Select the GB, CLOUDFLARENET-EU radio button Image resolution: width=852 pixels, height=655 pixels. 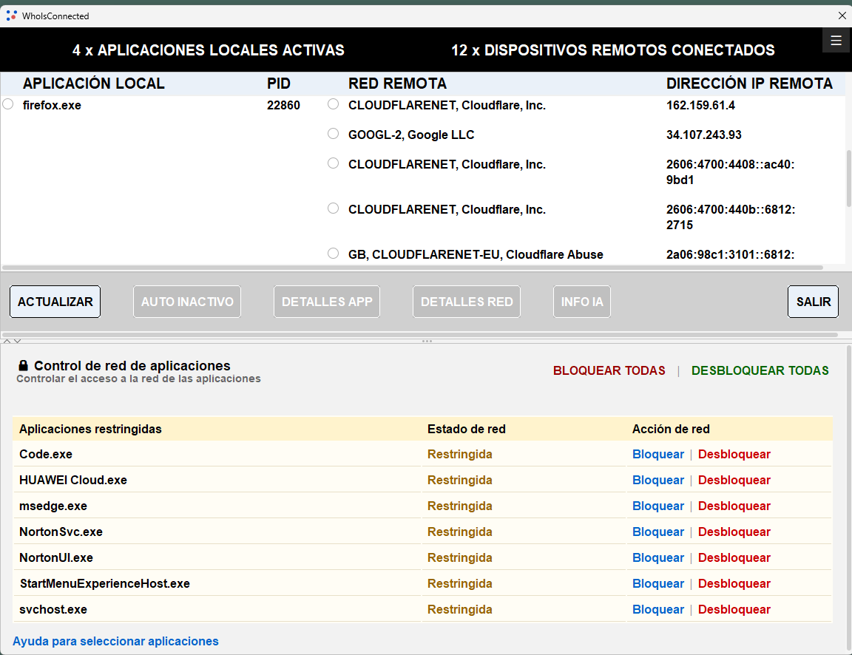[x=333, y=253]
